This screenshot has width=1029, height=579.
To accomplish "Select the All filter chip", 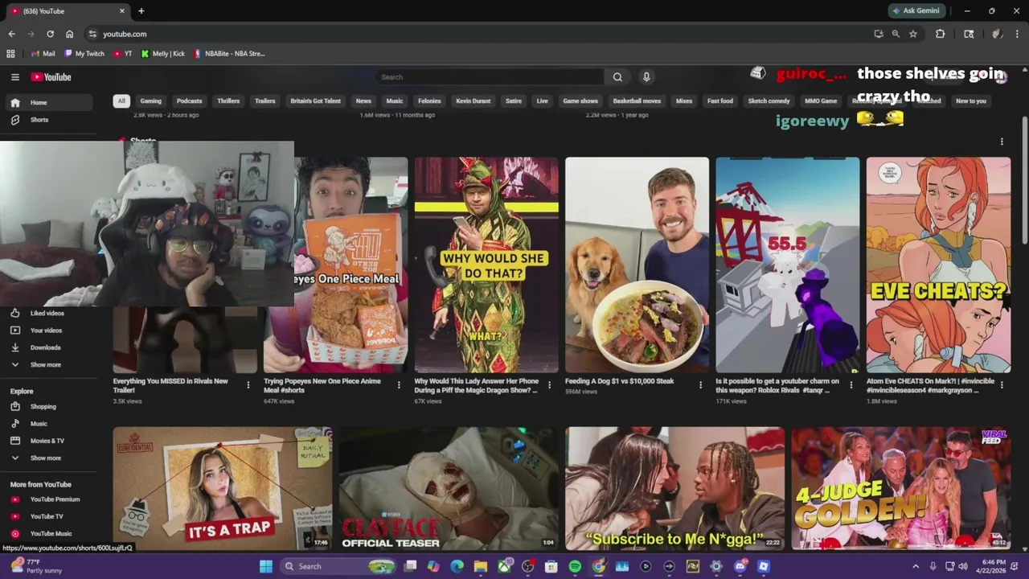I will tap(121, 101).
